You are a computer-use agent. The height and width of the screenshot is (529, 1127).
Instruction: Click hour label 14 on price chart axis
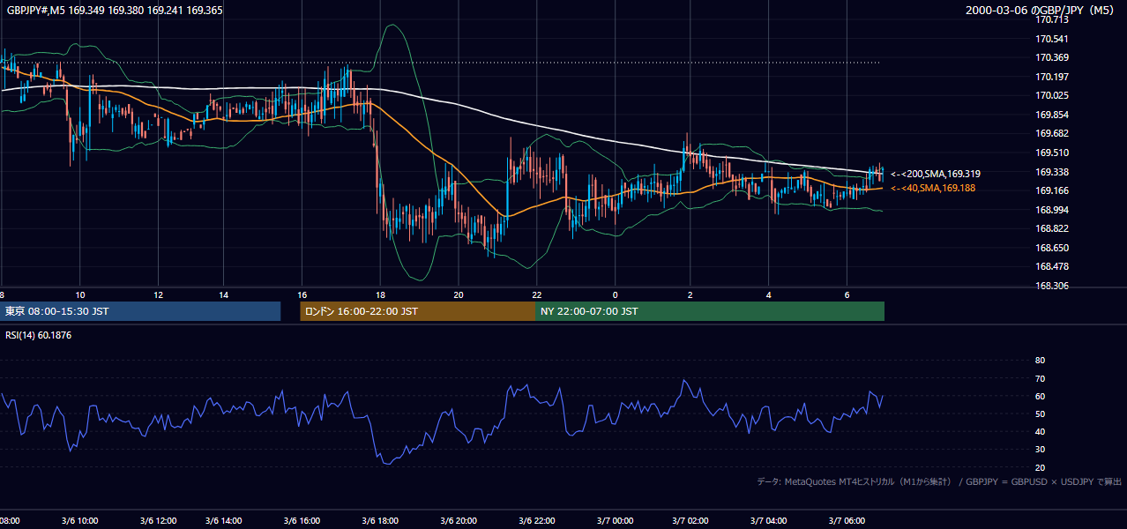[x=224, y=294]
